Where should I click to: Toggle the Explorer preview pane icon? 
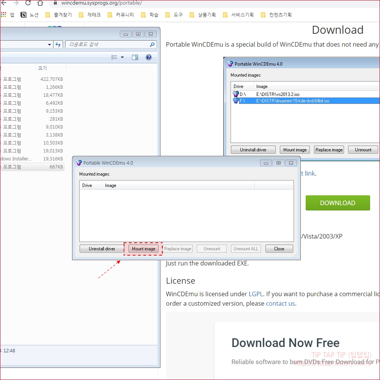click(135, 57)
